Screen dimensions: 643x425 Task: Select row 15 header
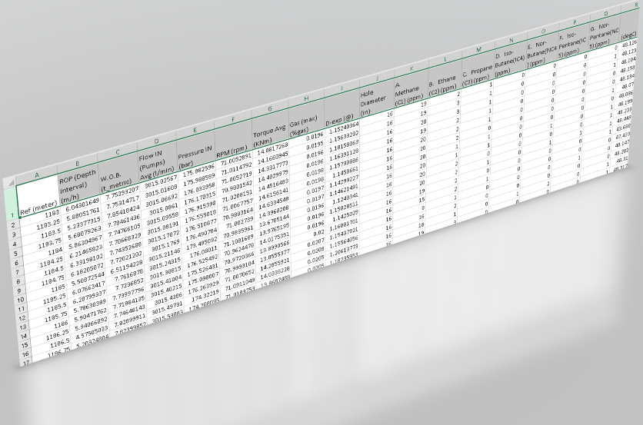pyautogui.click(x=25, y=345)
